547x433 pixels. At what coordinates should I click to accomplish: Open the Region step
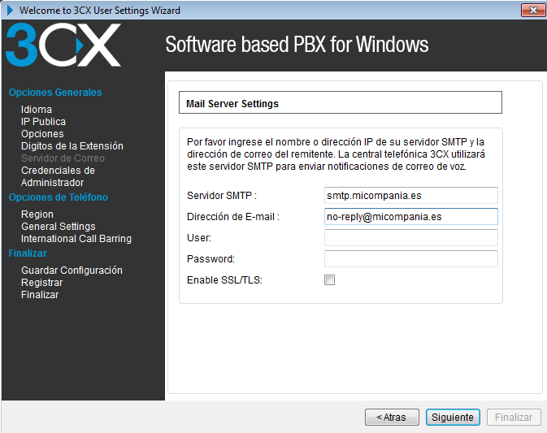(37, 214)
